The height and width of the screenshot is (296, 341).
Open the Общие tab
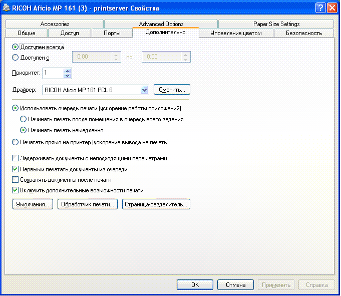[27, 33]
